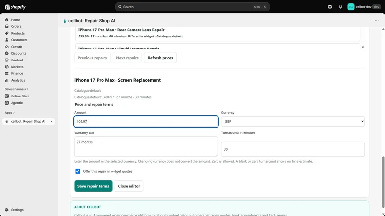This screenshot has width=385, height=216.
Task: Click Next repairs button
Action: (x=127, y=58)
